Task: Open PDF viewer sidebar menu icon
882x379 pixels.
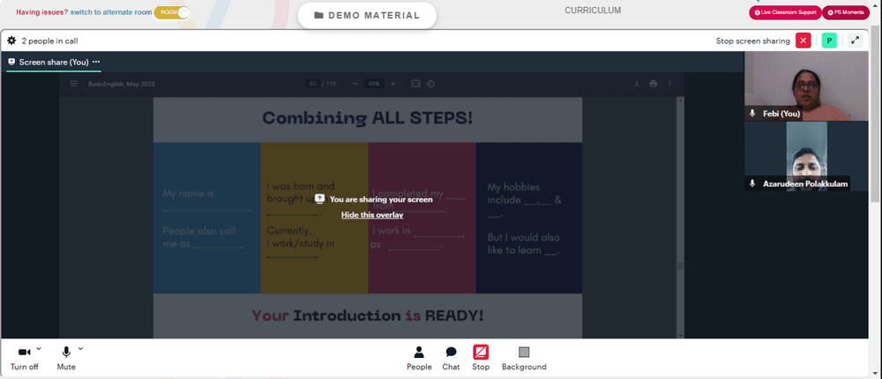Action: (x=74, y=84)
